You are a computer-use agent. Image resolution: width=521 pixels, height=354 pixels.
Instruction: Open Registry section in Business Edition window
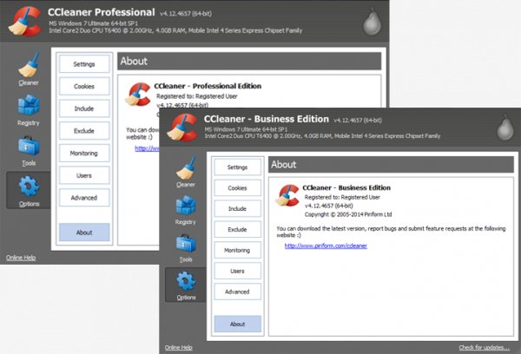186,210
